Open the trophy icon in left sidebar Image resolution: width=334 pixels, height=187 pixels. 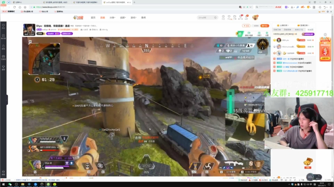pos(3,68)
